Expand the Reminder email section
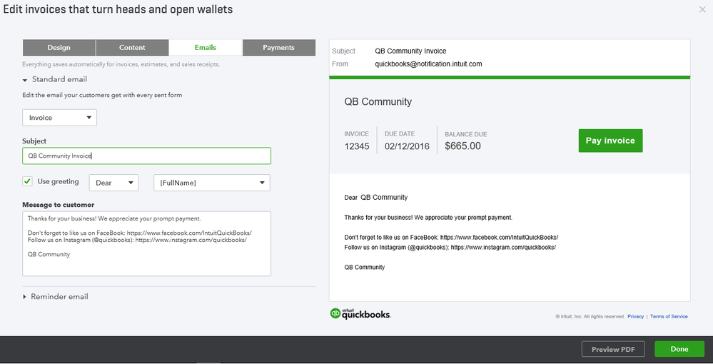The image size is (713, 364). [x=25, y=297]
